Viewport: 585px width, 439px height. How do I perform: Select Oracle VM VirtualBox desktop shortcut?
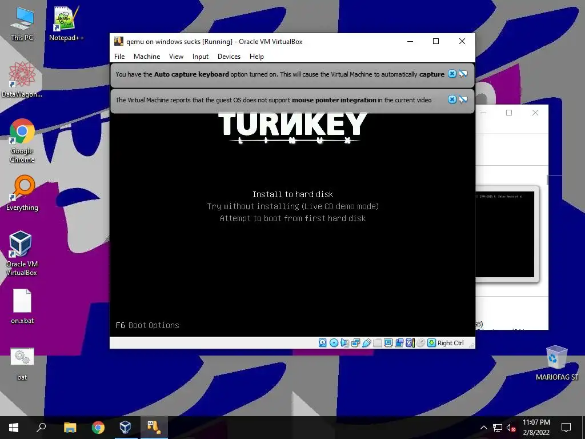pos(22,253)
